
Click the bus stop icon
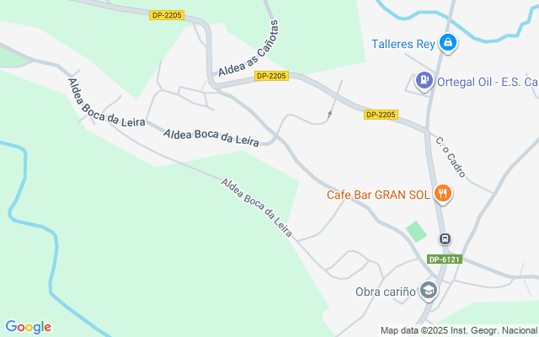click(x=445, y=238)
